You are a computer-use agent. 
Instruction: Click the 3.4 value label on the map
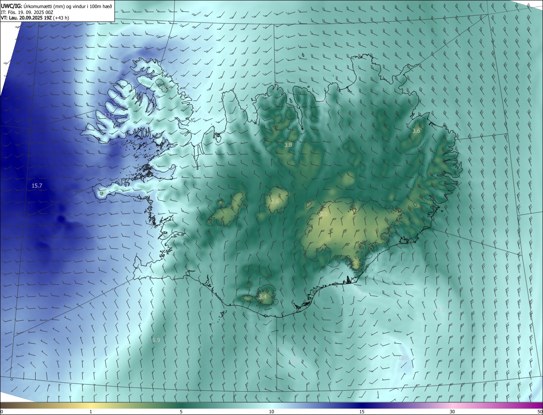pos(263,297)
